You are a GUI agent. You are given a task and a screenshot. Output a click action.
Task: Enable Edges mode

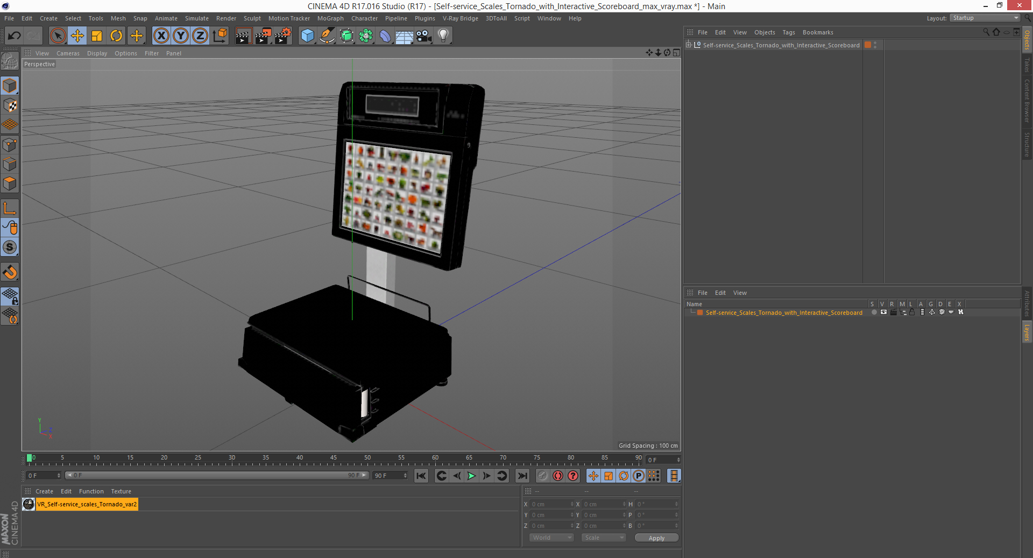point(10,164)
